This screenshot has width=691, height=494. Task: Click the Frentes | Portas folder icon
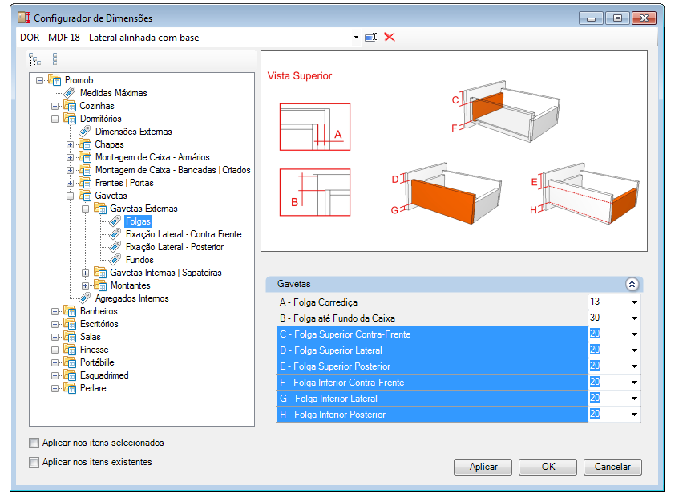[85, 182]
